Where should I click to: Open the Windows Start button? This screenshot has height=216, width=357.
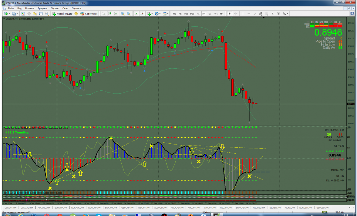(7, 215)
